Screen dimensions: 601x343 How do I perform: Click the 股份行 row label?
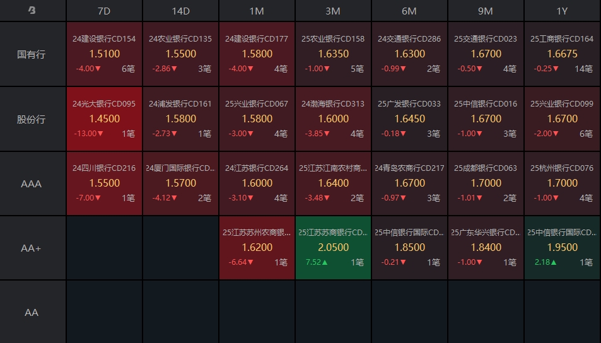[x=33, y=119]
